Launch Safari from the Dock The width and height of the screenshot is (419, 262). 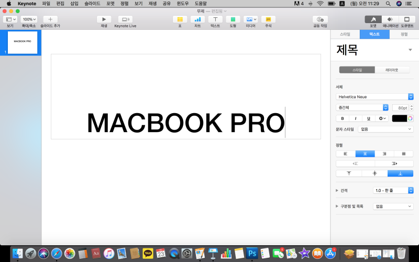(57, 253)
